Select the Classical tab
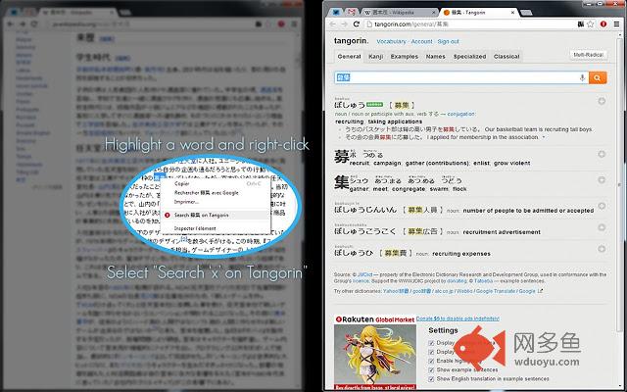This screenshot has height=392, width=627. [506, 57]
